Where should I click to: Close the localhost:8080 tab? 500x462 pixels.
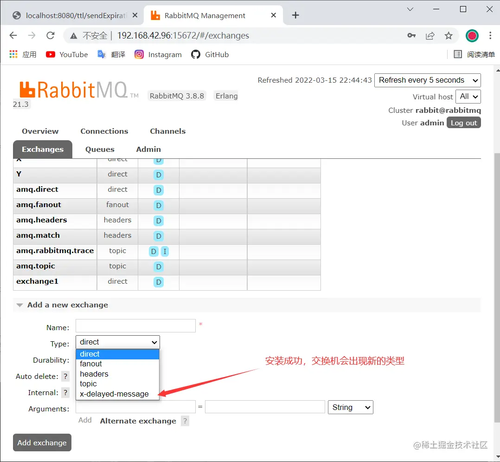(x=135, y=15)
